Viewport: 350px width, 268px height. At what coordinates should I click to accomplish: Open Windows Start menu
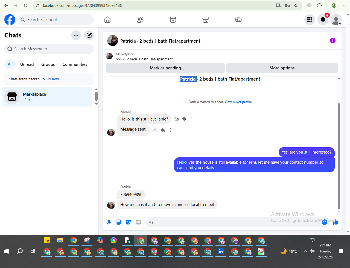coord(7,251)
